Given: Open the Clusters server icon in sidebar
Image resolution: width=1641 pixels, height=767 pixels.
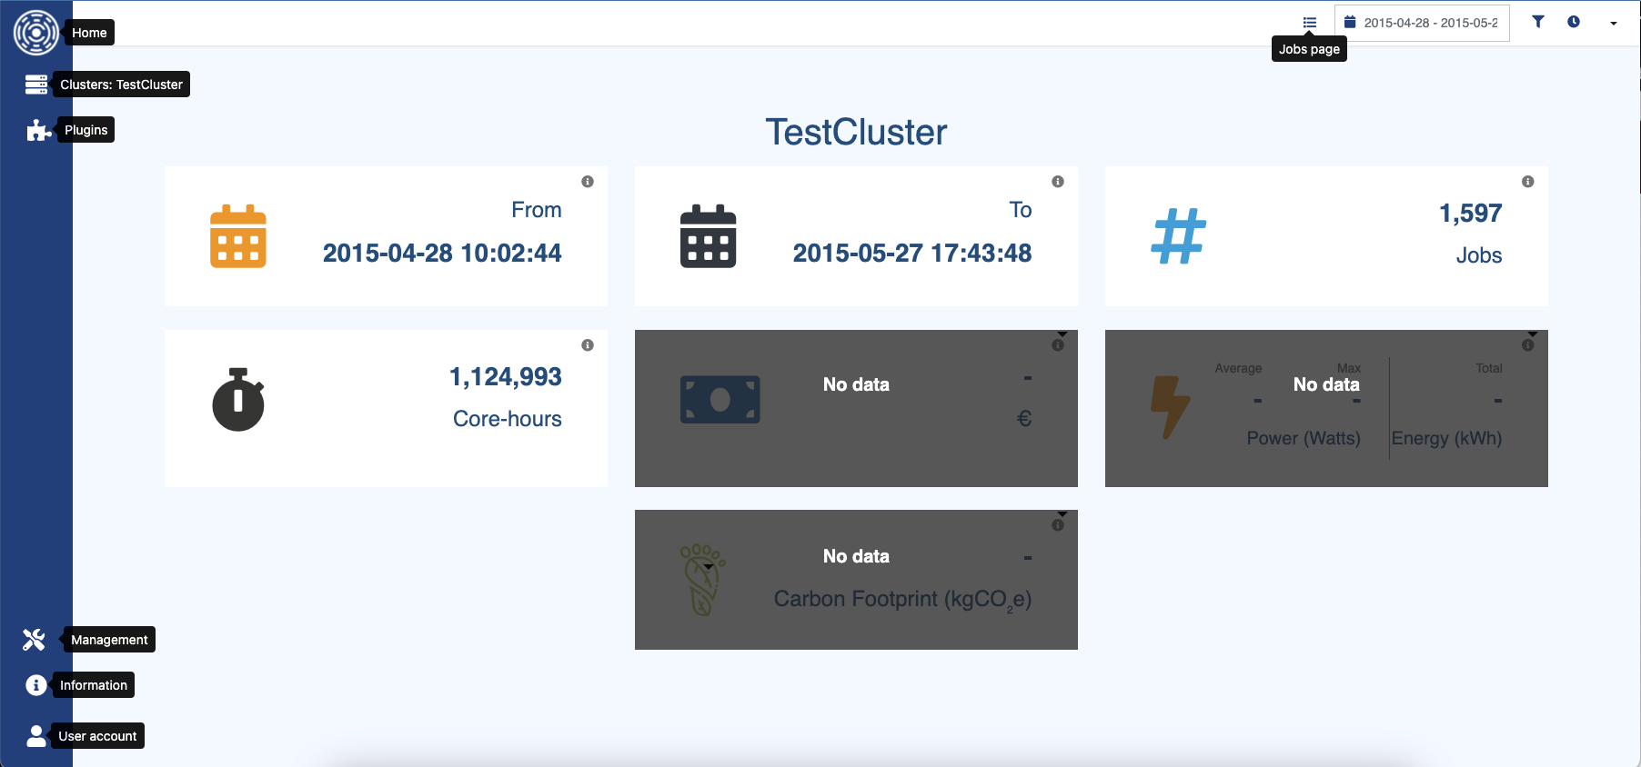Looking at the screenshot, I should [36, 85].
